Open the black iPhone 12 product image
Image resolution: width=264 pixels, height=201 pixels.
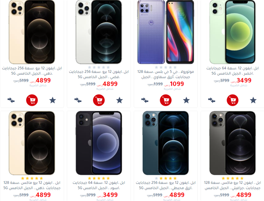click(x=99, y=143)
